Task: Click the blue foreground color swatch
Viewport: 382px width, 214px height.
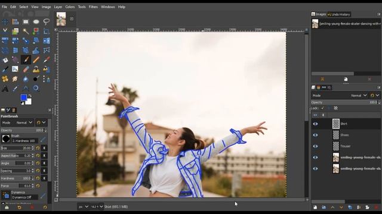Action: click(23, 97)
